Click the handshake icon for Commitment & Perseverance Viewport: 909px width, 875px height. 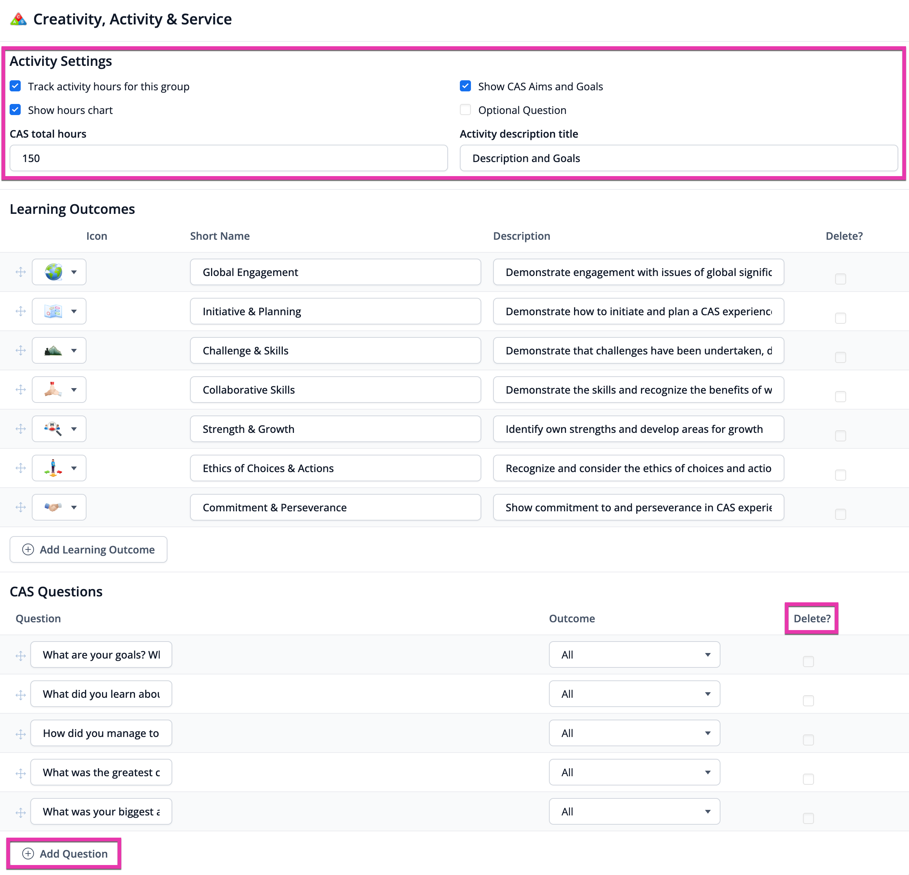tap(53, 507)
